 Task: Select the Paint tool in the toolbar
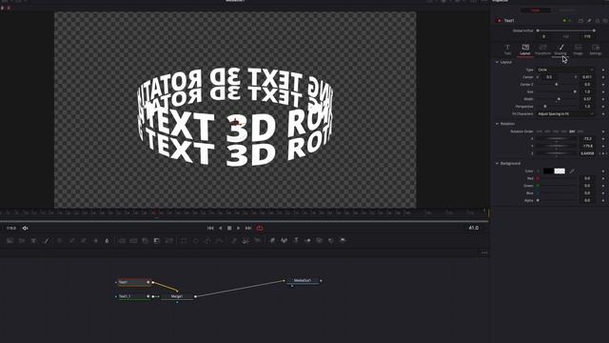(46, 241)
